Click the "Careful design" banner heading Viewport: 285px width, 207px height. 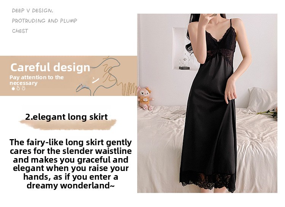50,67
